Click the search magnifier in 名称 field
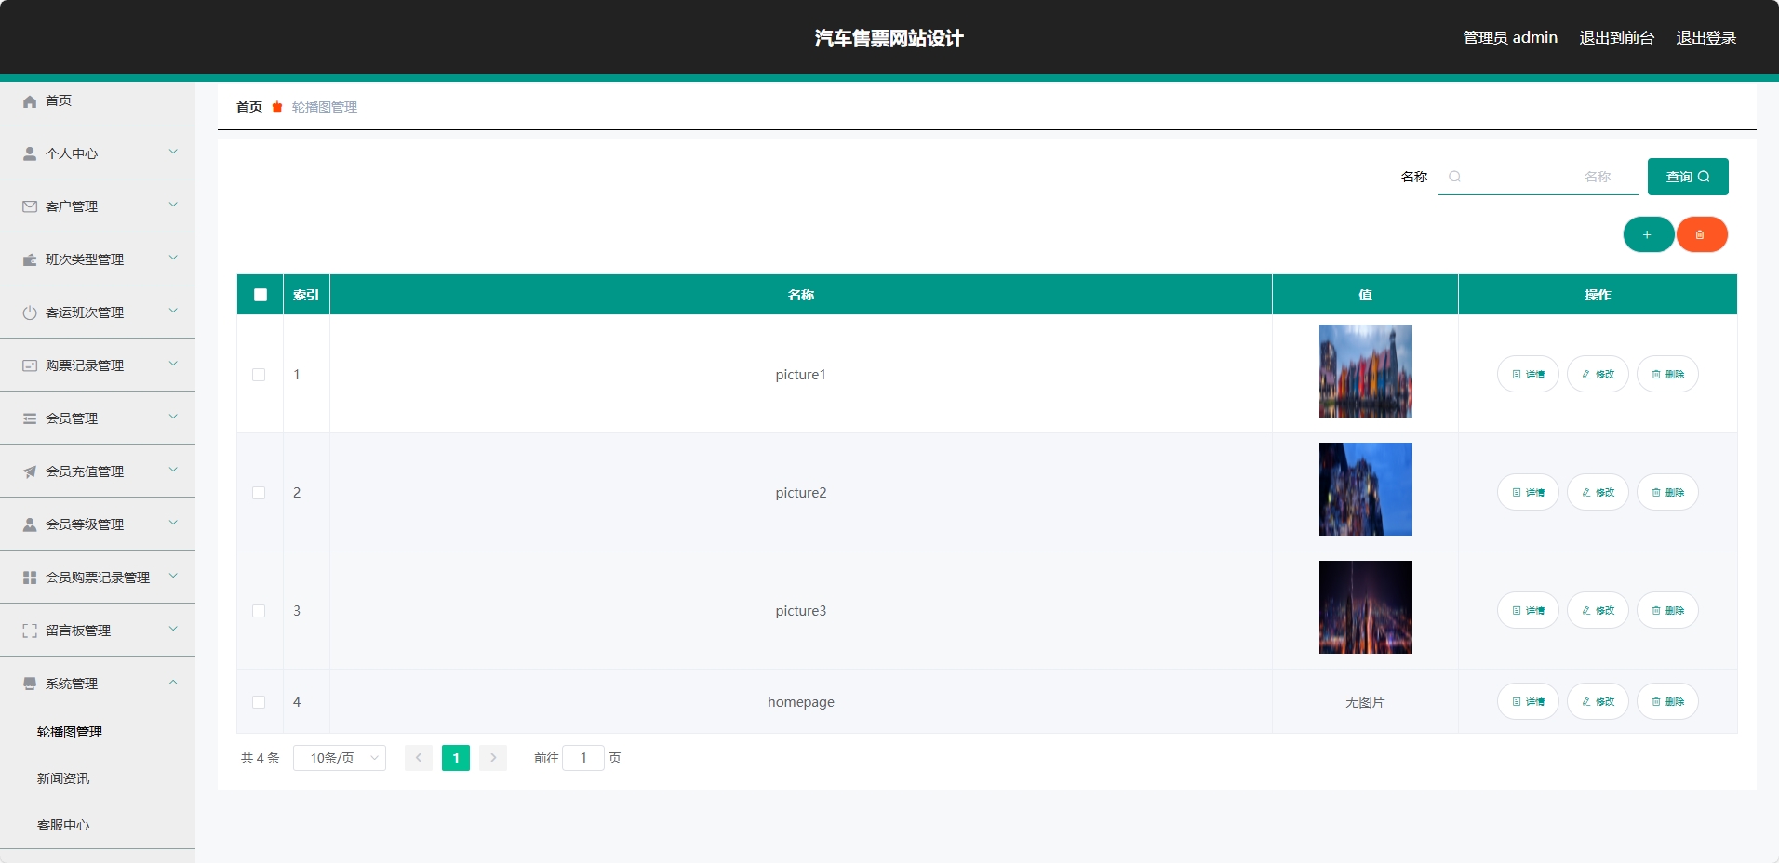This screenshot has width=1779, height=863. [x=1454, y=177]
